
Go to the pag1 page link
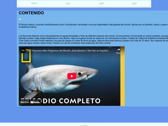[68, 3]
